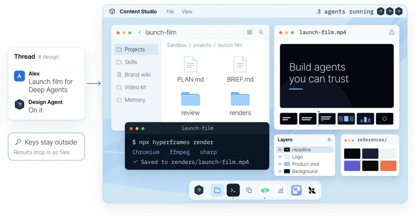Select the PLAN.md file
This screenshot has height=216, width=415.
(190, 69)
